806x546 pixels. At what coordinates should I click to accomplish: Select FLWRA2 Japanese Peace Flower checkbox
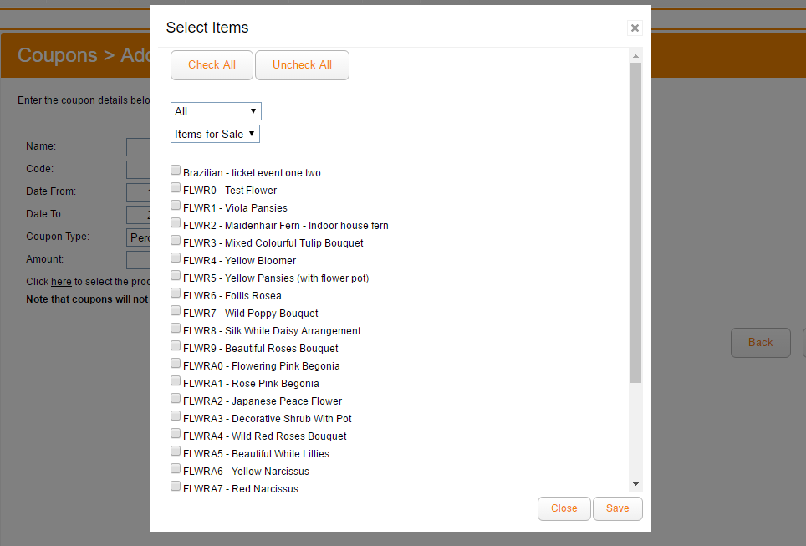[176, 399]
